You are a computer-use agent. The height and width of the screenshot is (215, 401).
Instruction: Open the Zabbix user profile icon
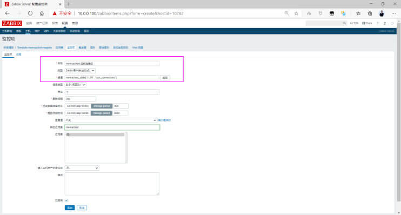tap(385, 23)
